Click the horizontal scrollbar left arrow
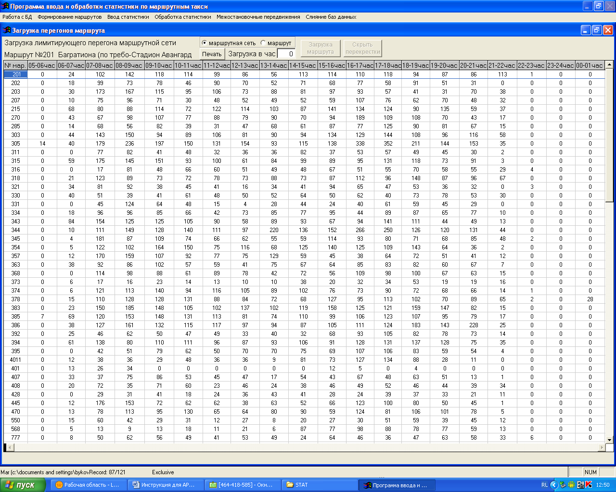The image size is (616, 492). (11, 447)
